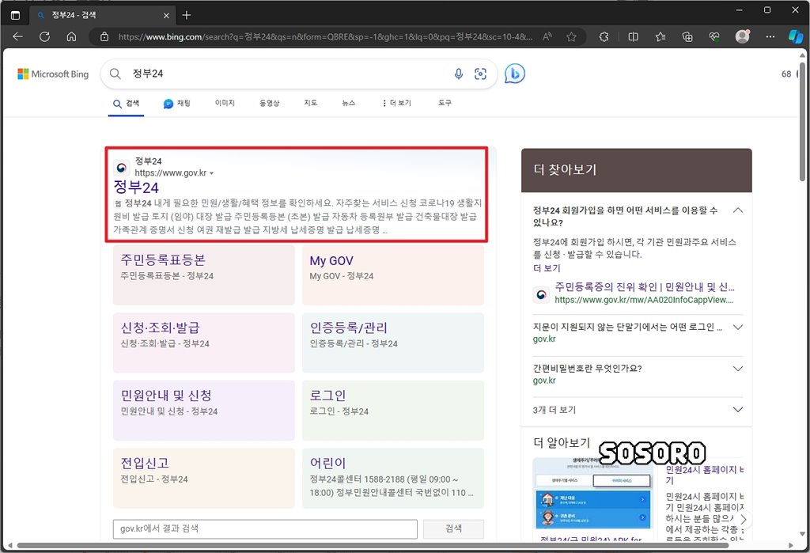Click the Microsoft Bing logo
The image size is (810, 553).
53,74
